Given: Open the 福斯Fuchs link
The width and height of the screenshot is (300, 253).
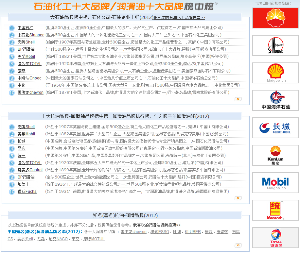Looking at the screenshot, I should [x=27, y=192].
